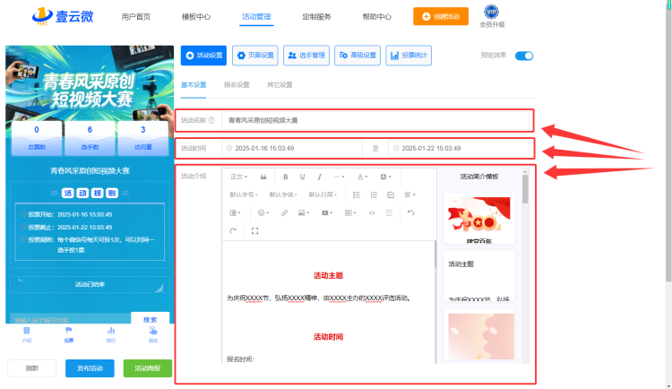Open the text alignment dropdown

(410, 194)
